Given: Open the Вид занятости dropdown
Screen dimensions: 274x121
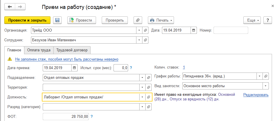Looking at the screenshot, I should tap(266, 86).
